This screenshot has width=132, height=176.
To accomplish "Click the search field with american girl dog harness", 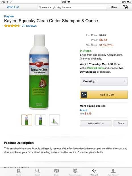I will pos(72,7).
